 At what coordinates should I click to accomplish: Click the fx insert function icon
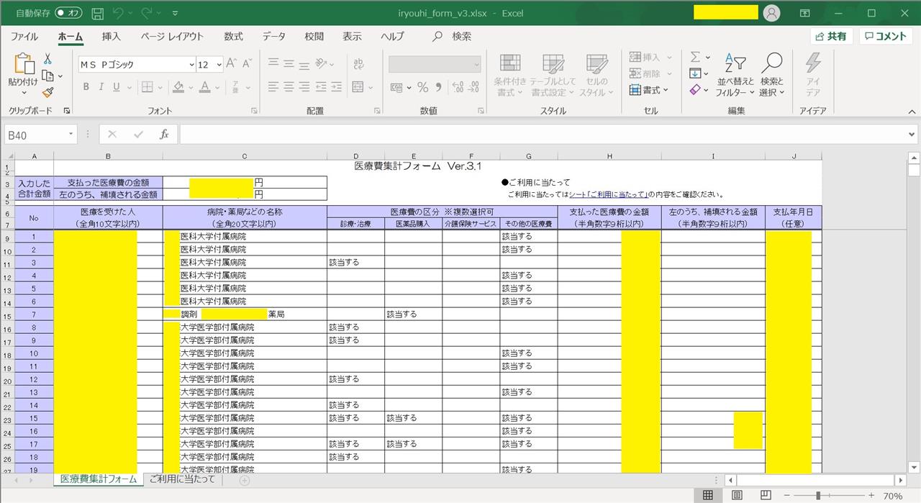(x=164, y=135)
